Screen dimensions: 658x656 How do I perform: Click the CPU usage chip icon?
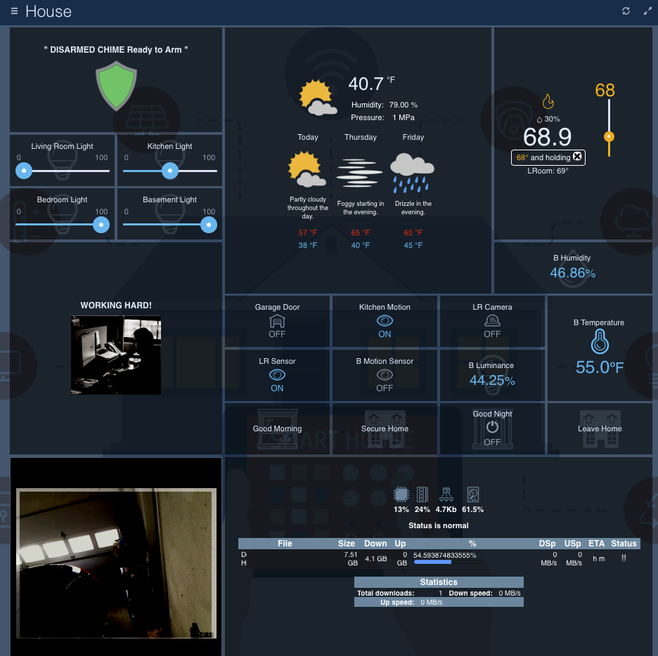(401, 494)
